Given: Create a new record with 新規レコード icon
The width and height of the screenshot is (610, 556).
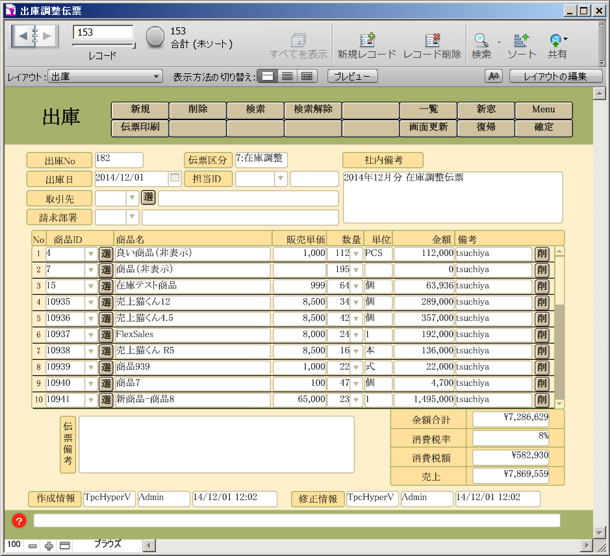Looking at the screenshot, I should pos(368,40).
